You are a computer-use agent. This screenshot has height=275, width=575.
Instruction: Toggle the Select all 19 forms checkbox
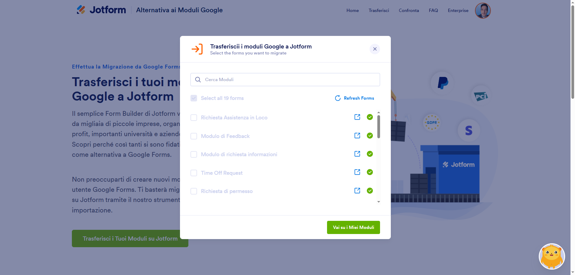tap(194, 98)
